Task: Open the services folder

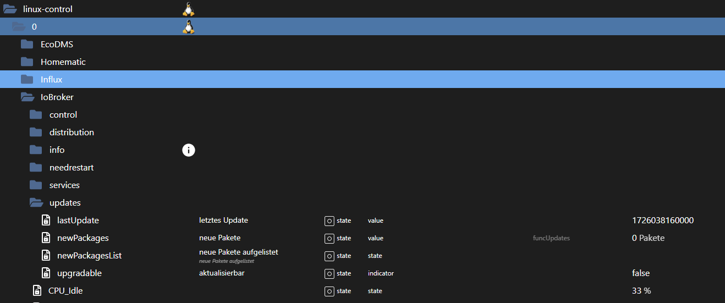Action: click(x=64, y=185)
